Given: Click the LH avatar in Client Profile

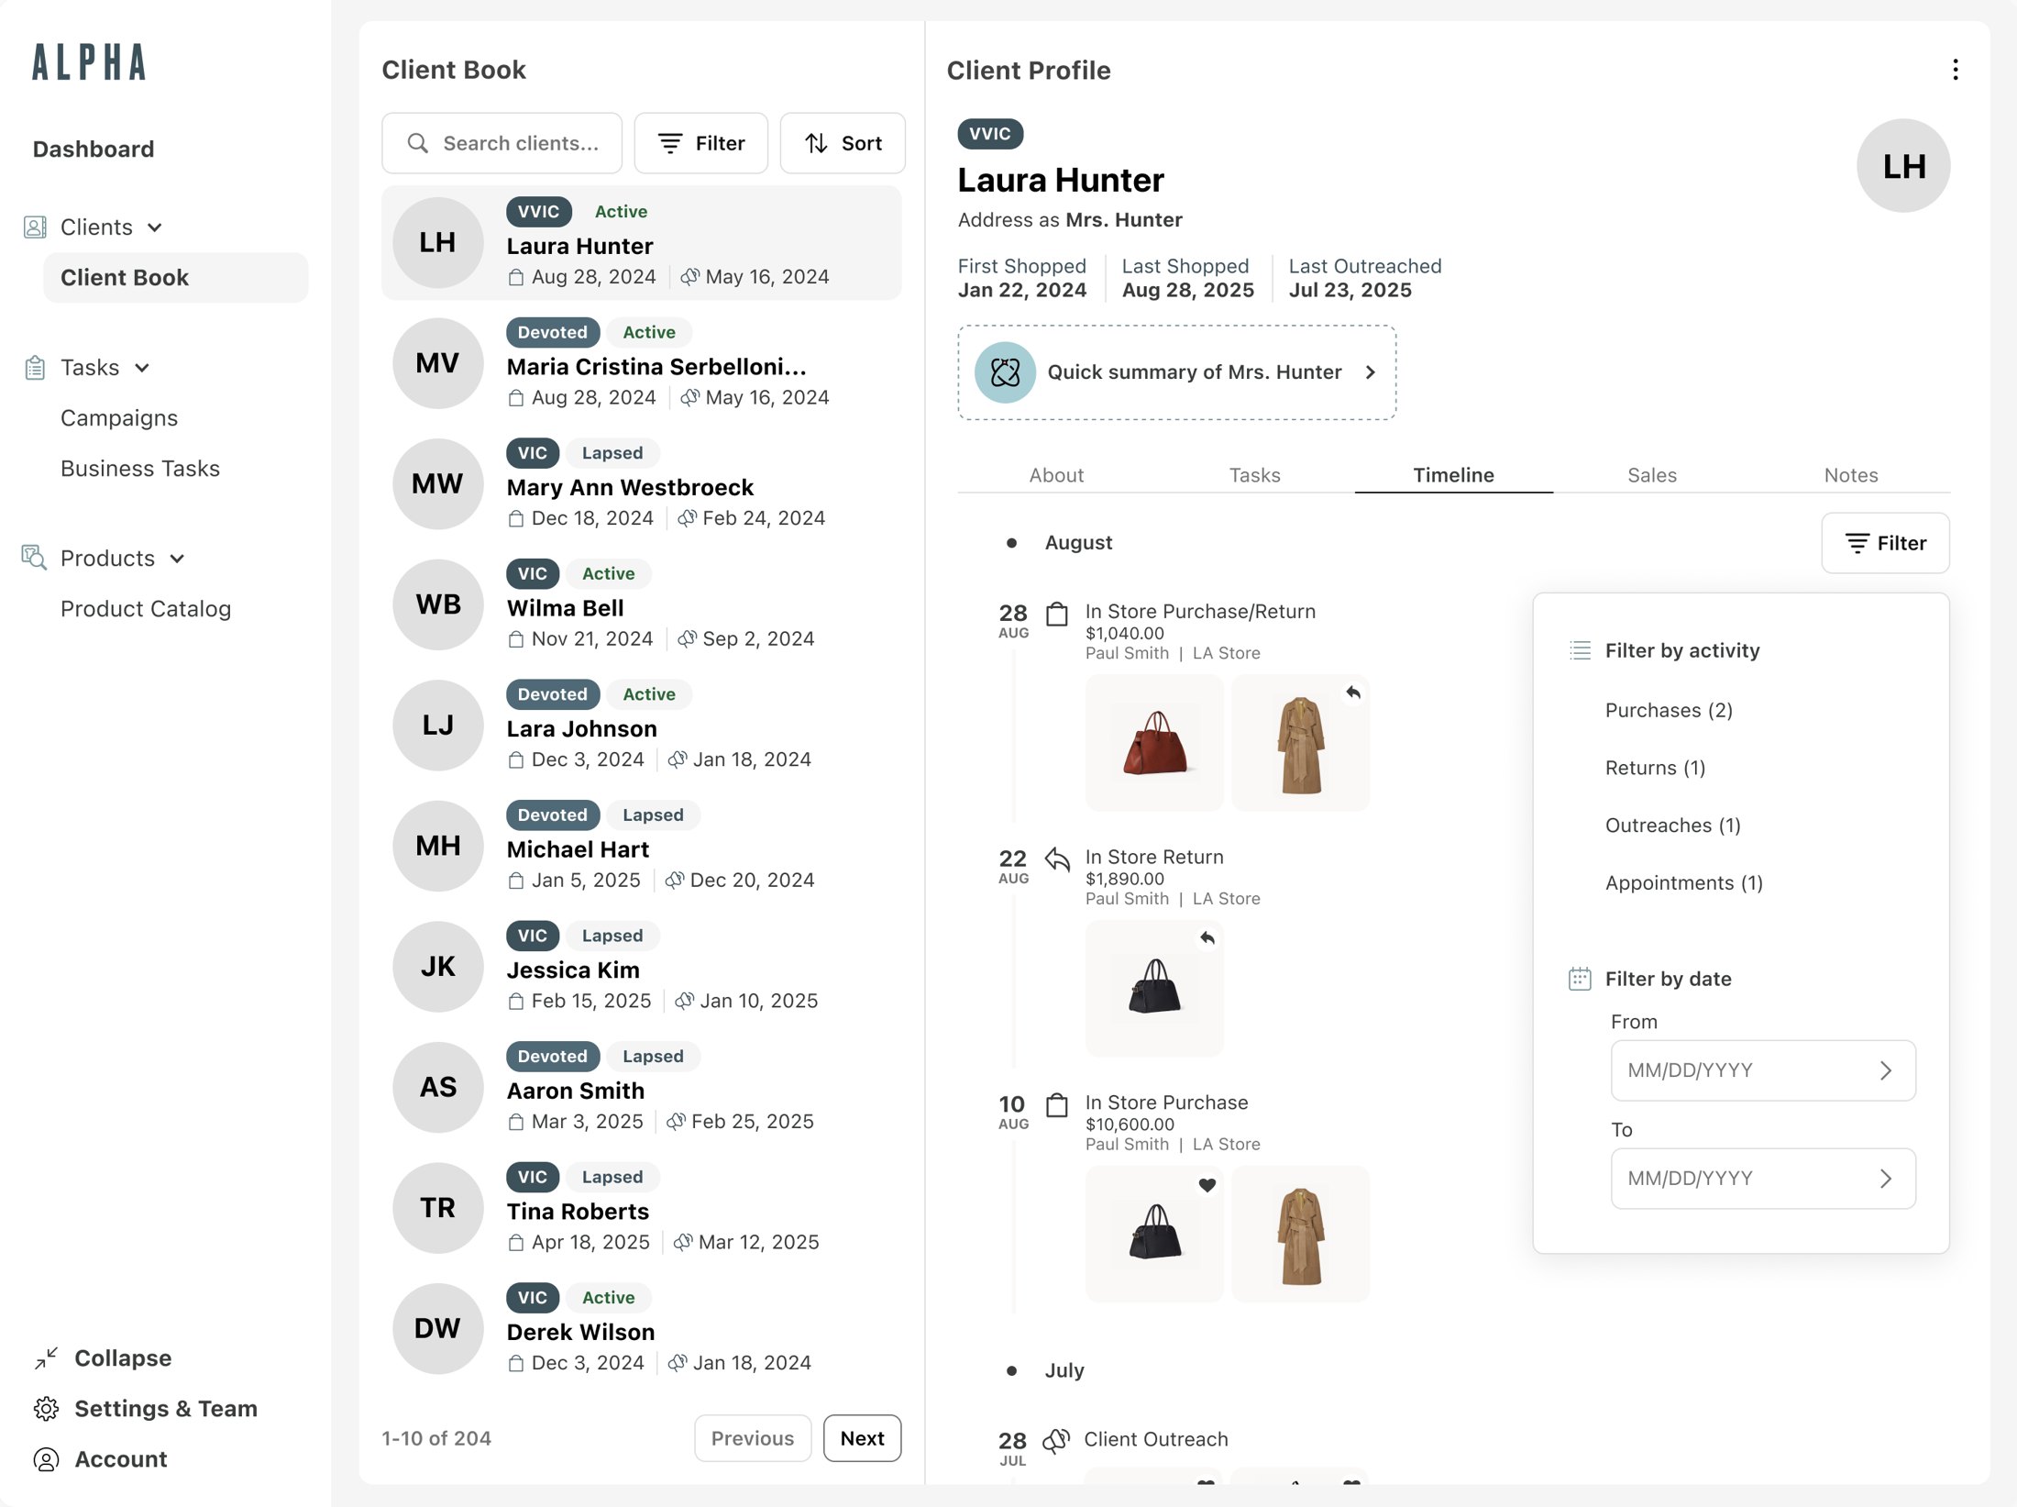Looking at the screenshot, I should click(x=1903, y=166).
